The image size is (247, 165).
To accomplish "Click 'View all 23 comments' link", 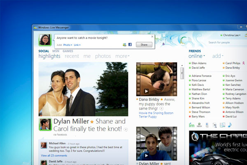I will [54, 156].
